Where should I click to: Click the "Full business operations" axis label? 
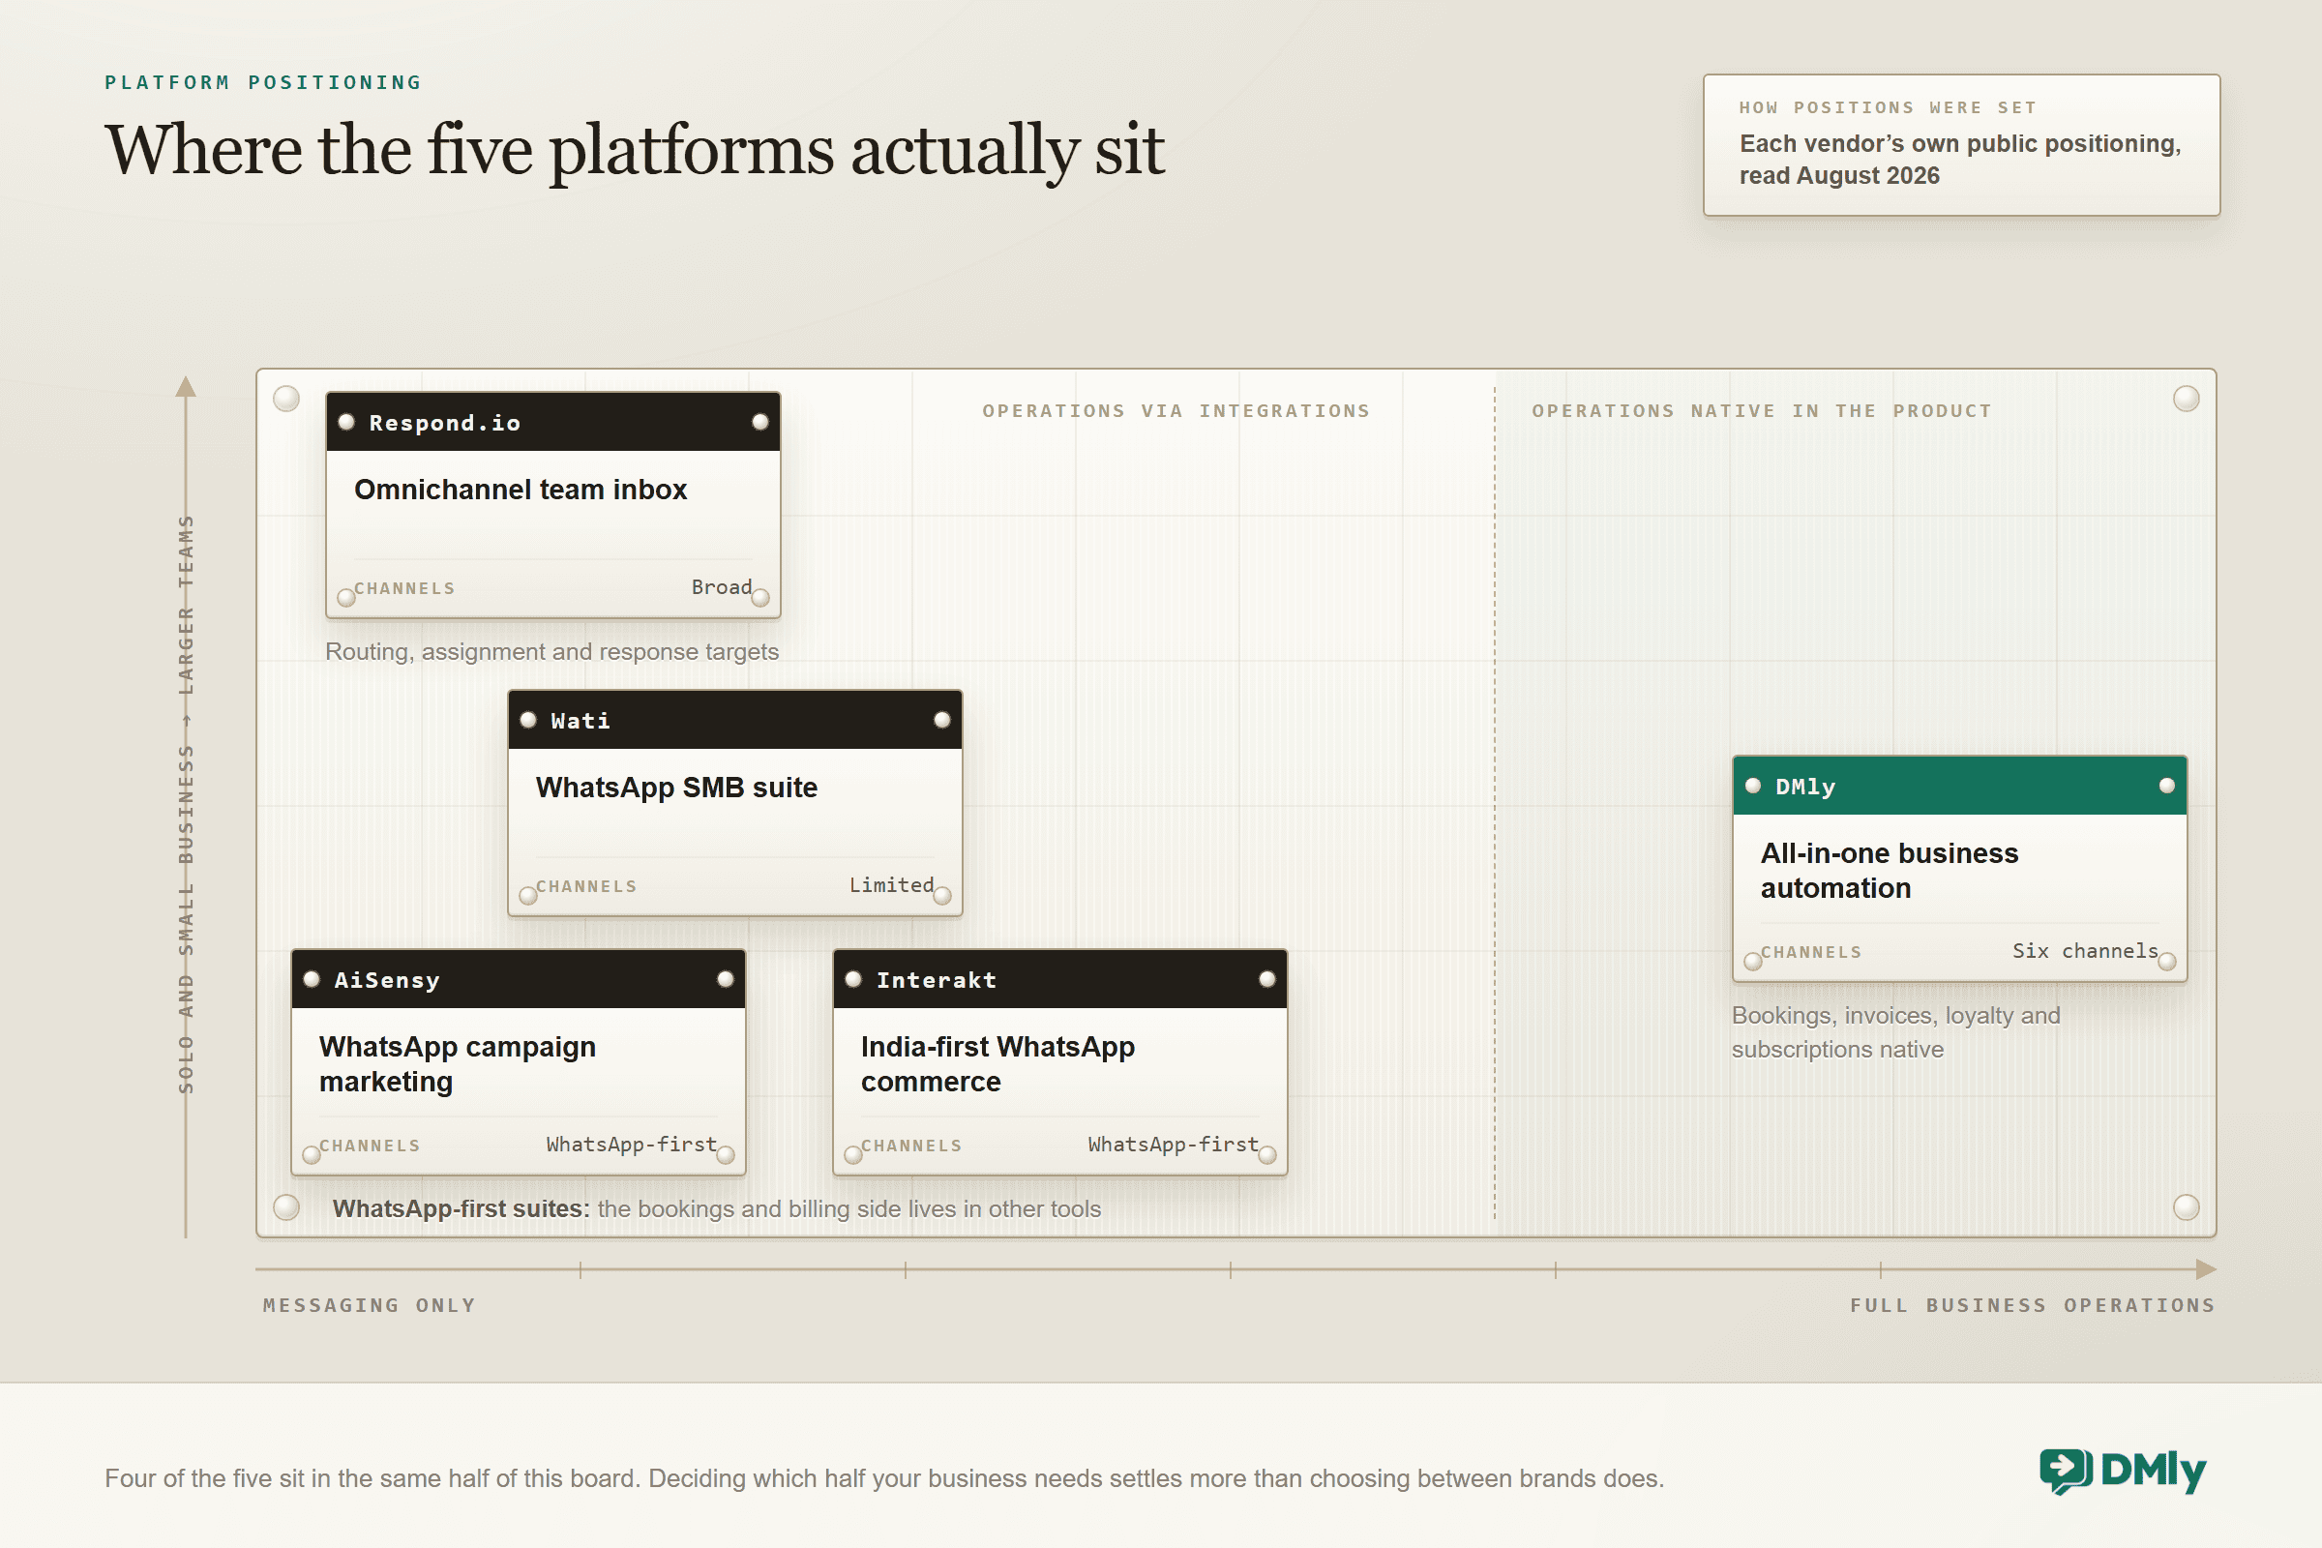pyautogui.click(x=2033, y=1305)
